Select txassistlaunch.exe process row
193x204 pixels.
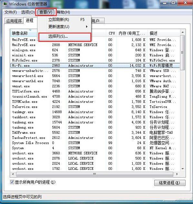95,96
